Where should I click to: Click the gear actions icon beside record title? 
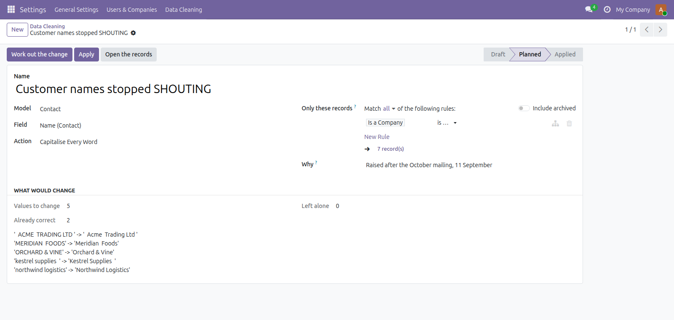[x=133, y=33]
